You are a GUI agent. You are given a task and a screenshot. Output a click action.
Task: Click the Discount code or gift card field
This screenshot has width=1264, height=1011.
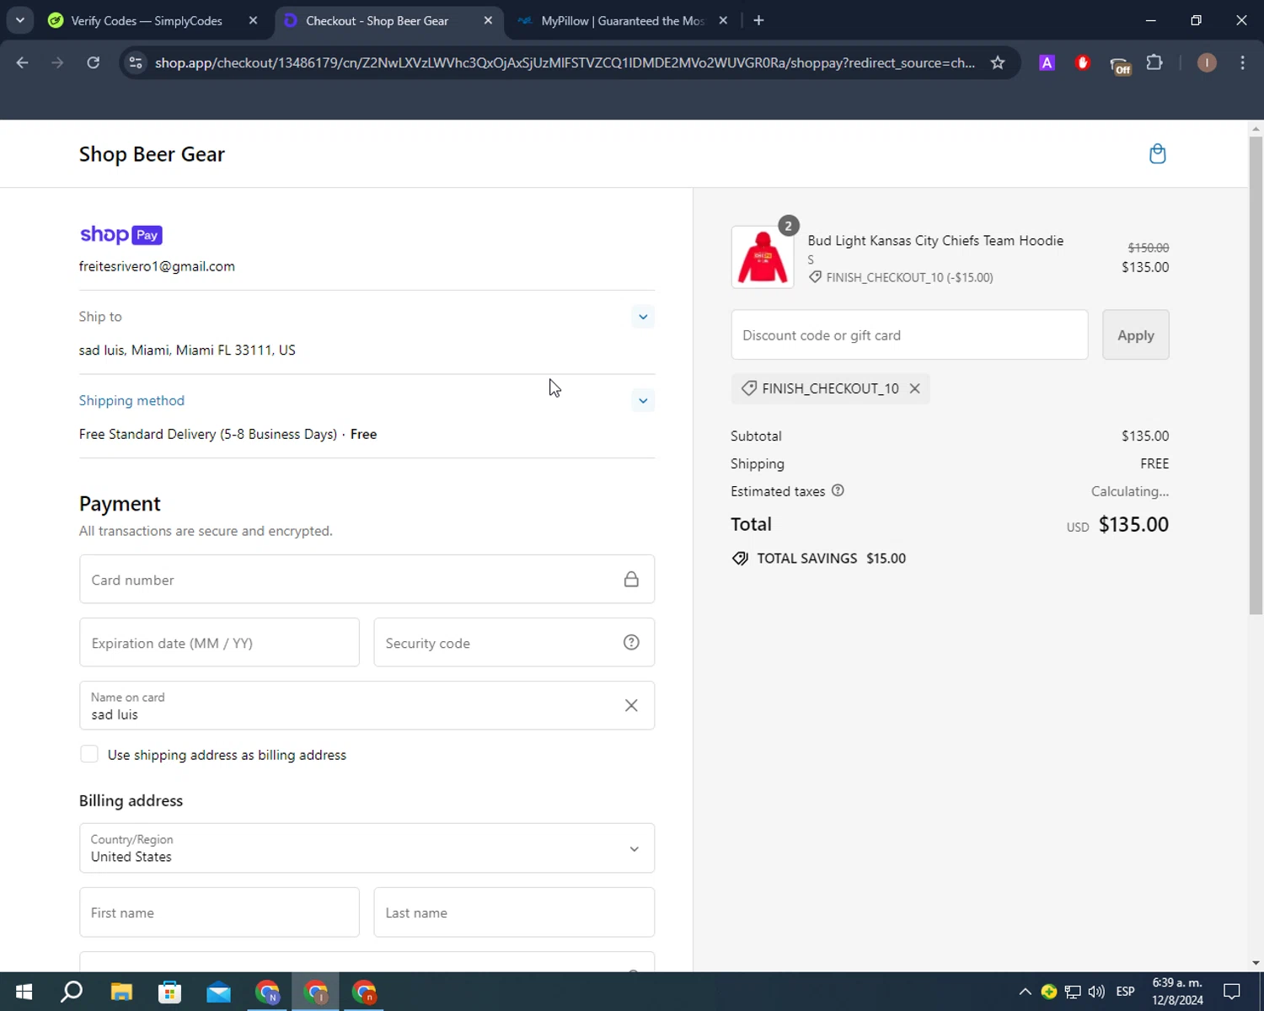[909, 334]
